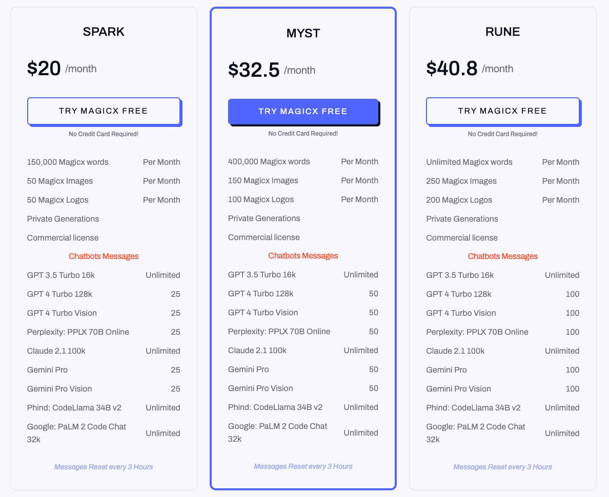Click the MYST plan heading

303,34
